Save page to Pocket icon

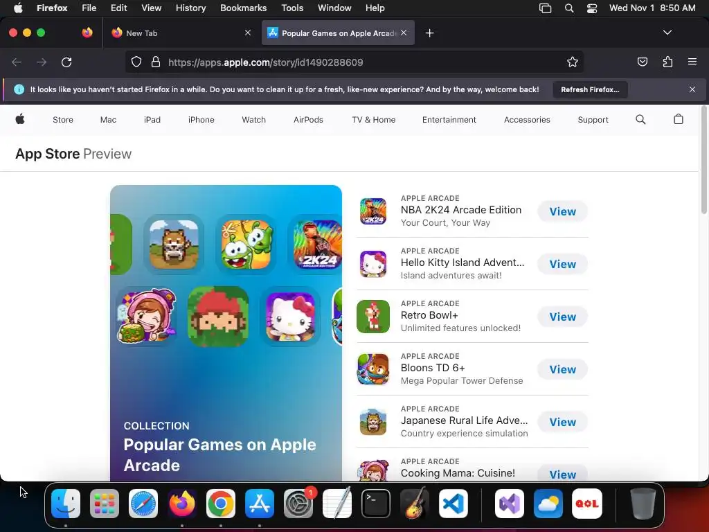(x=642, y=62)
